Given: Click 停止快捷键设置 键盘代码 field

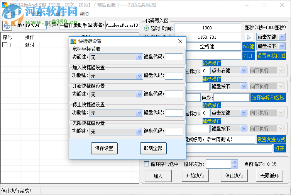Looking at the screenshot, I should (174, 113).
